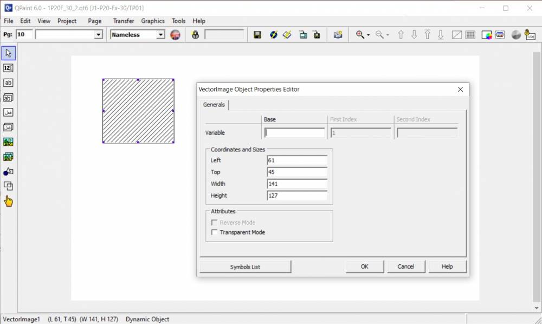Image resolution: width=542 pixels, height=324 pixels.
Task: Pick the hand touch-area tool
Action: (8, 201)
